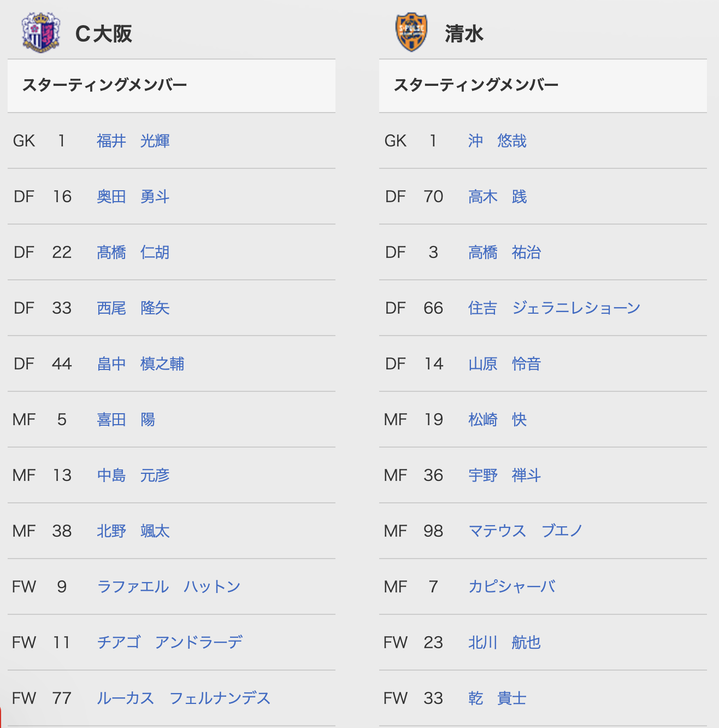This screenshot has height=728, width=719.
Task: Open カピシャーバ player link
Action: pyautogui.click(x=512, y=587)
